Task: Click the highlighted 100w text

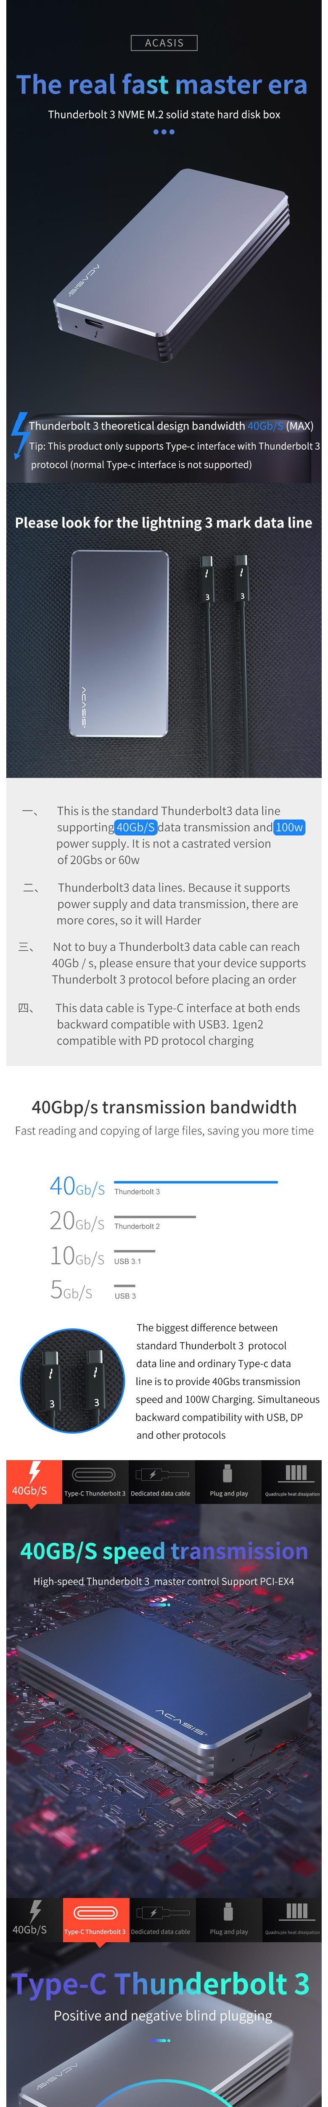Action: 290,827
